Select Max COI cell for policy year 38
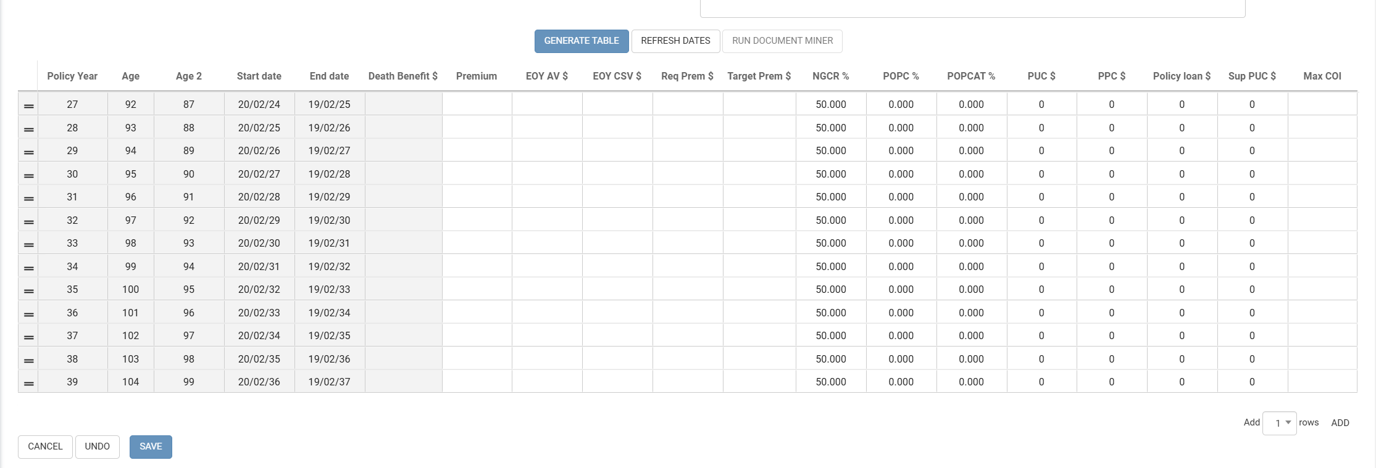The width and height of the screenshot is (1376, 468). click(1322, 359)
